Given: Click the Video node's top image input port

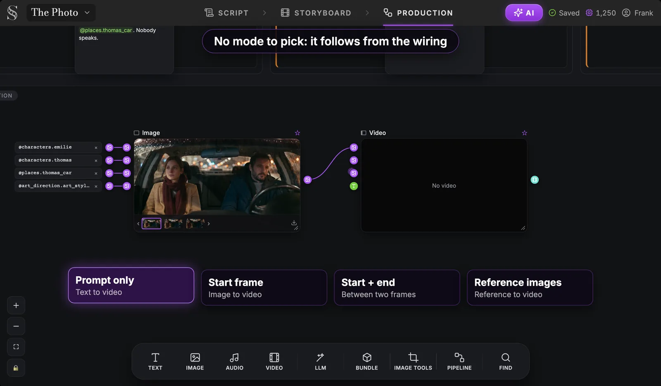Looking at the screenshot, I should tap(354, 147).
